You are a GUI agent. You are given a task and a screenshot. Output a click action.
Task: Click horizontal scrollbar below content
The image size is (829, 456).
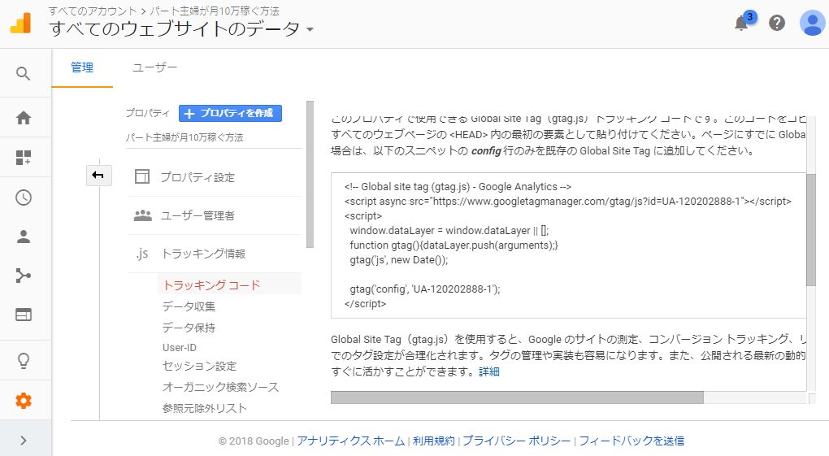pyautogui.click(x=517, y=397)
